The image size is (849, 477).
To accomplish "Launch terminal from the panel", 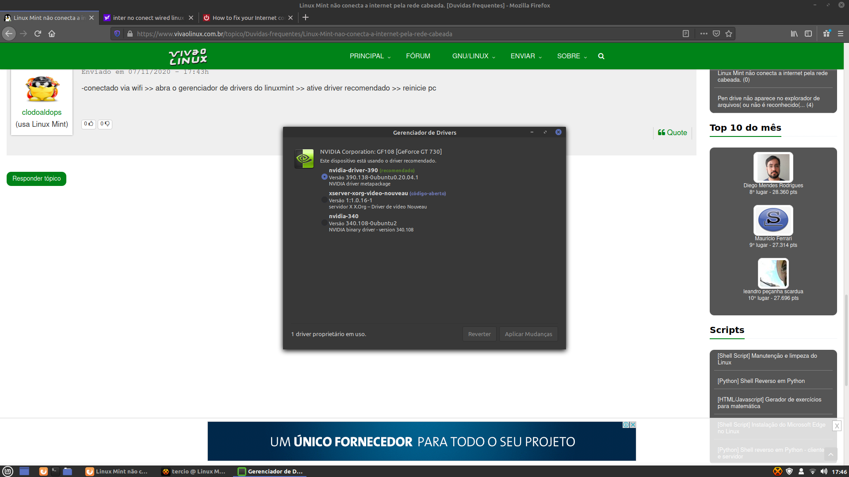I will (x=55, y=471).
